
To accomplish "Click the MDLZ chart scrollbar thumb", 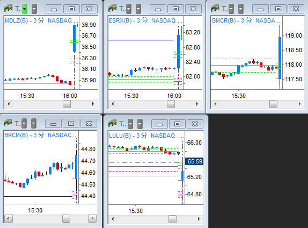I will pos(67,104).
